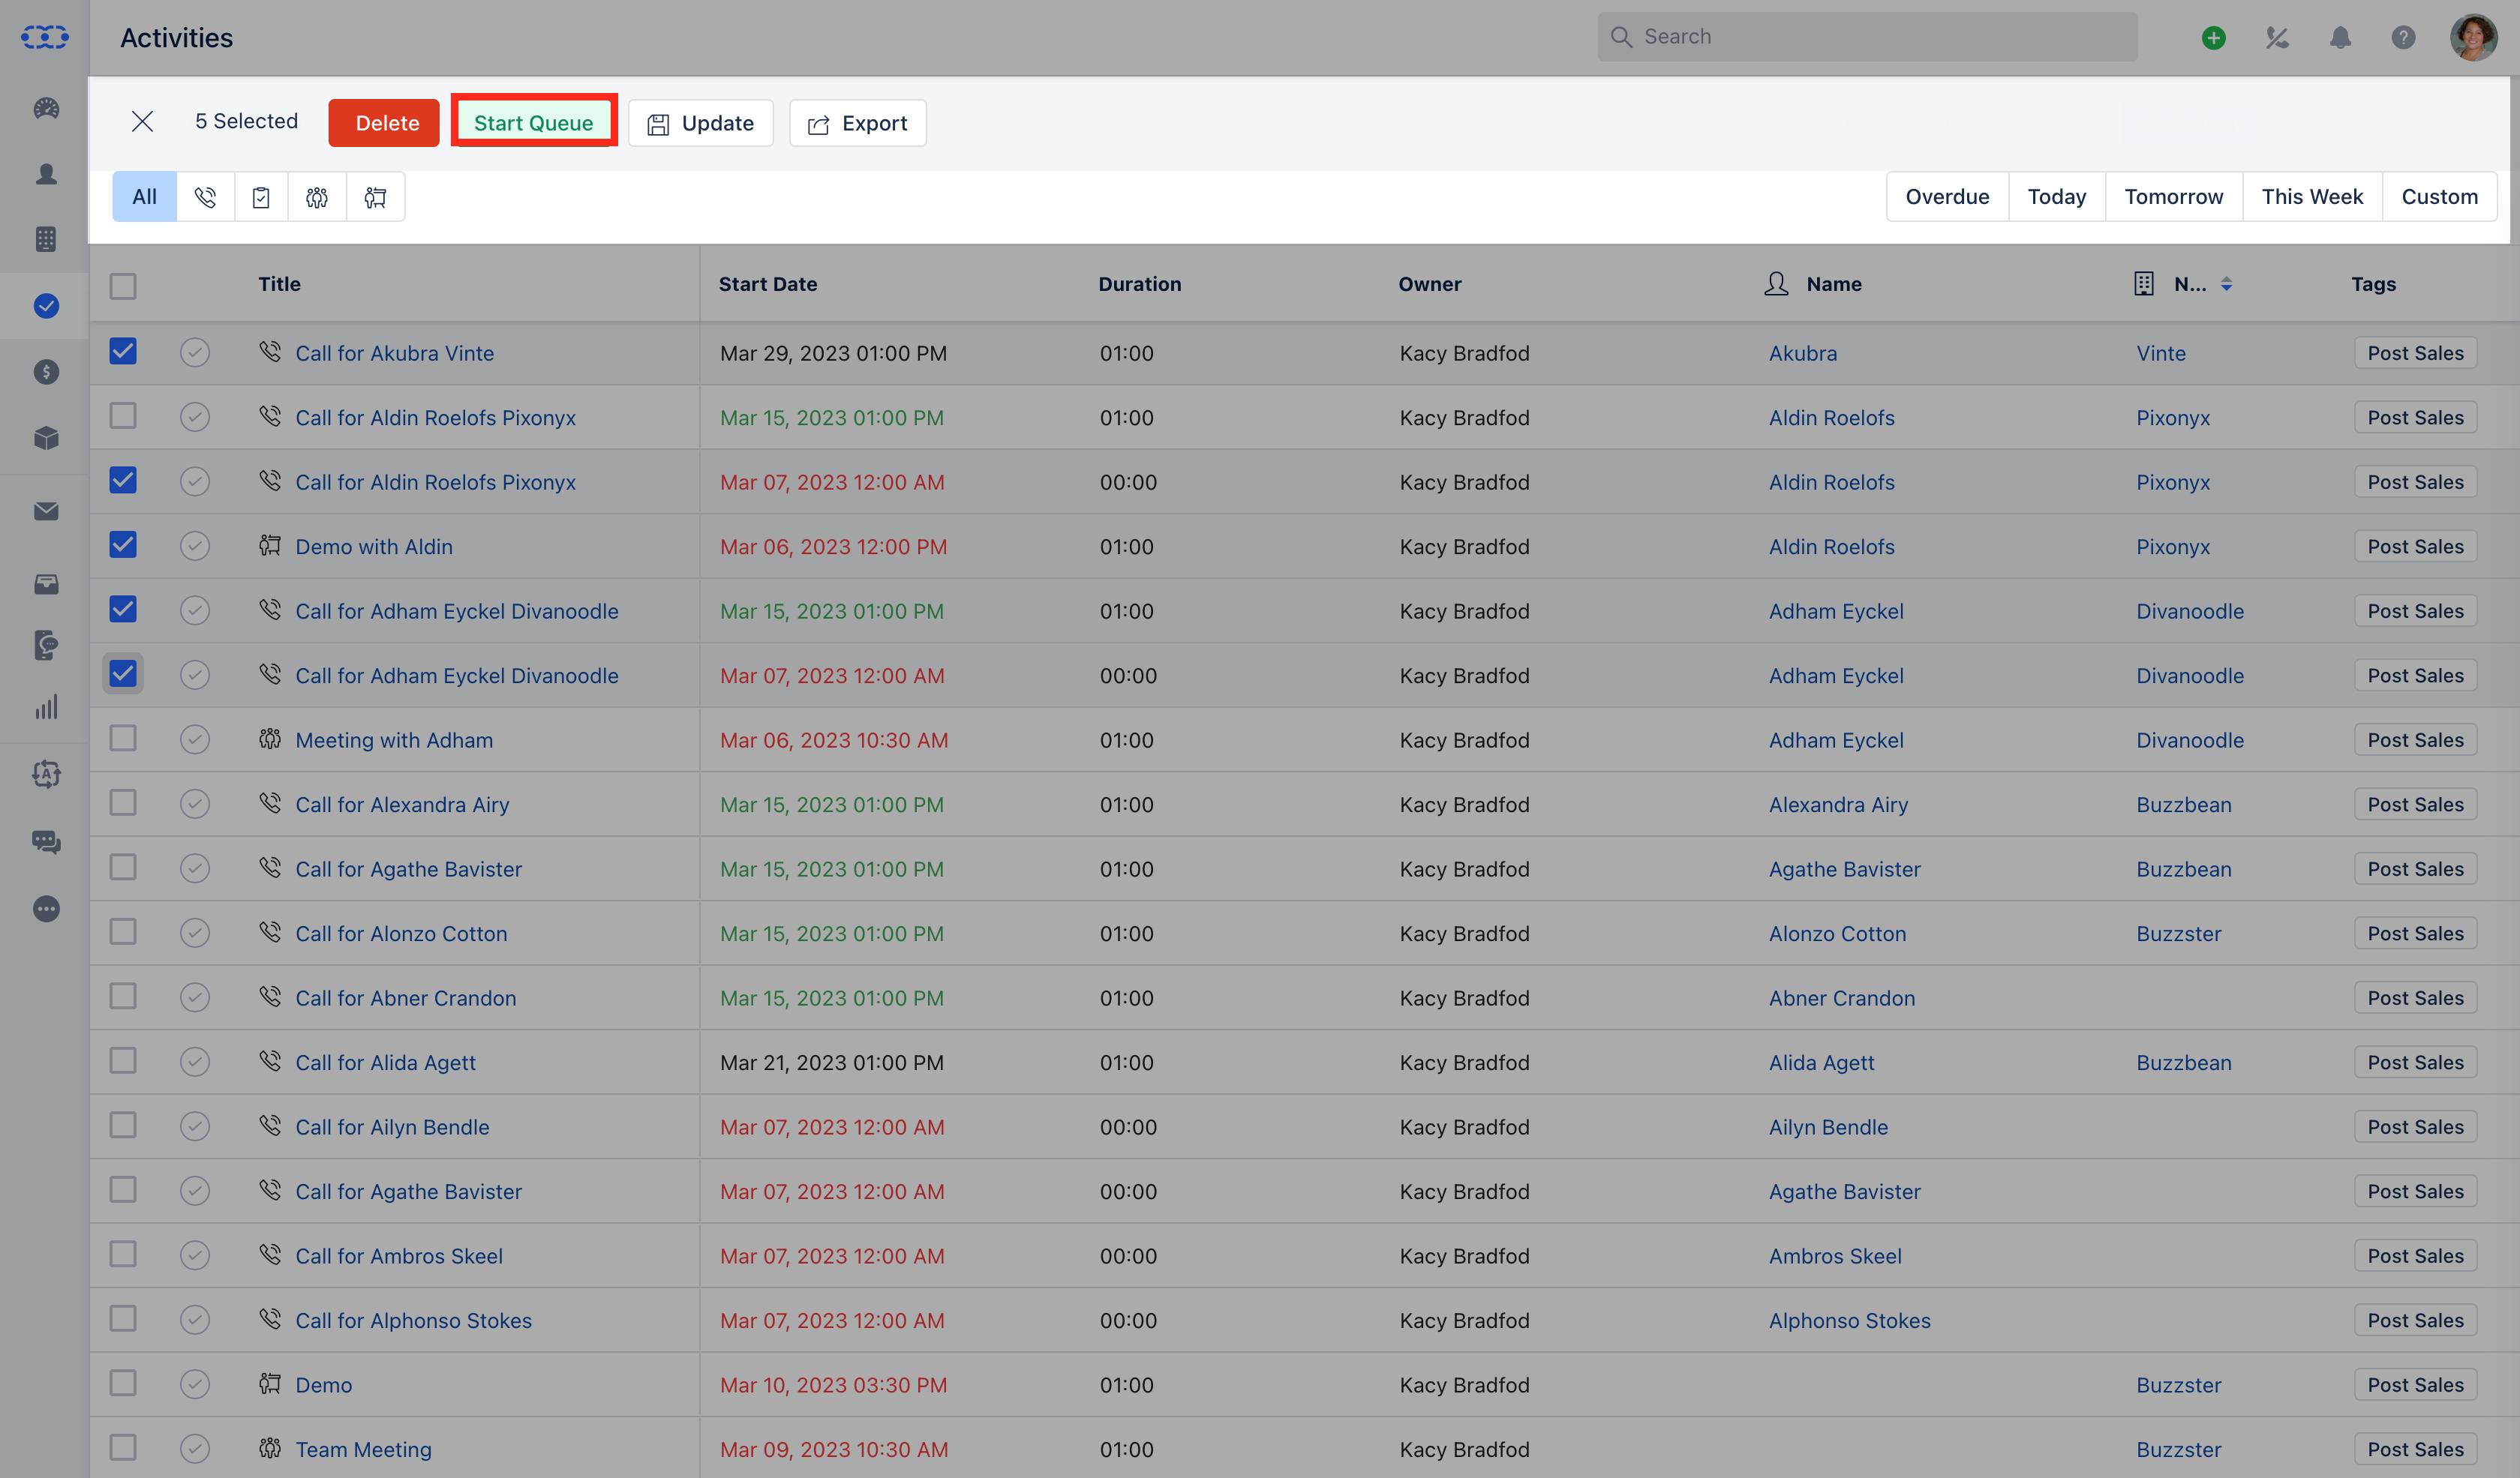Open Email envelope icon in sidebar
2520x1478 pixels.
(46, 511)
